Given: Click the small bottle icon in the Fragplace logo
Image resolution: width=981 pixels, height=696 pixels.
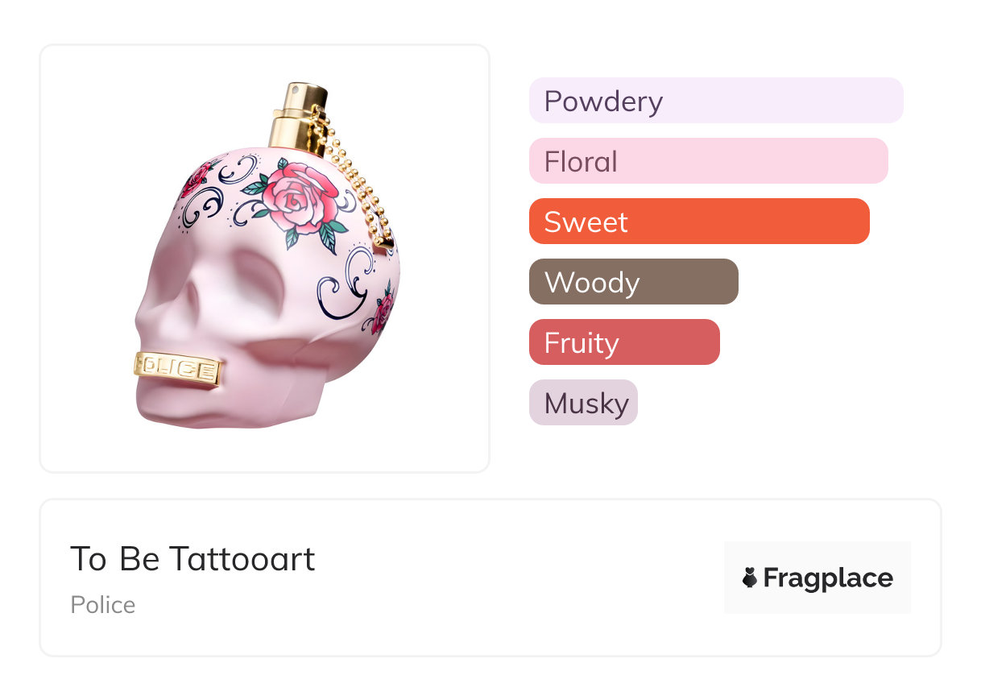Looking at the screenshot, I should pos(750,578).
